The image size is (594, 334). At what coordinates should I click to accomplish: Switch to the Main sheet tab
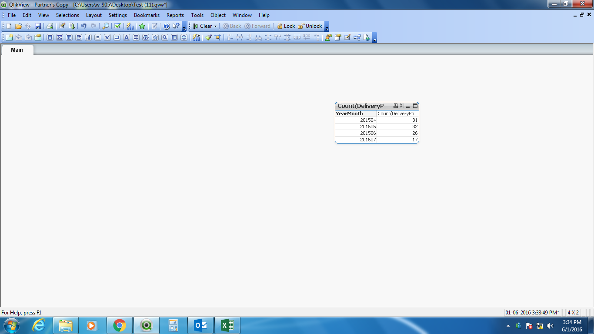[17, 50]
